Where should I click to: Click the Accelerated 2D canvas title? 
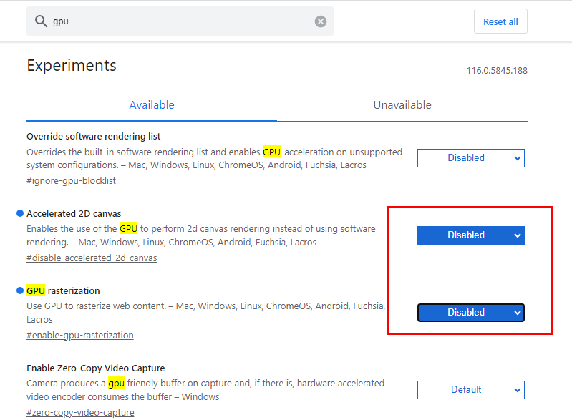pos(74,214)
